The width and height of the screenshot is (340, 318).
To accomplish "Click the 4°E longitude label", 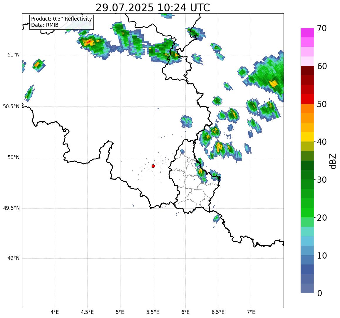I will pyautogui.click(x=55, y=312).
